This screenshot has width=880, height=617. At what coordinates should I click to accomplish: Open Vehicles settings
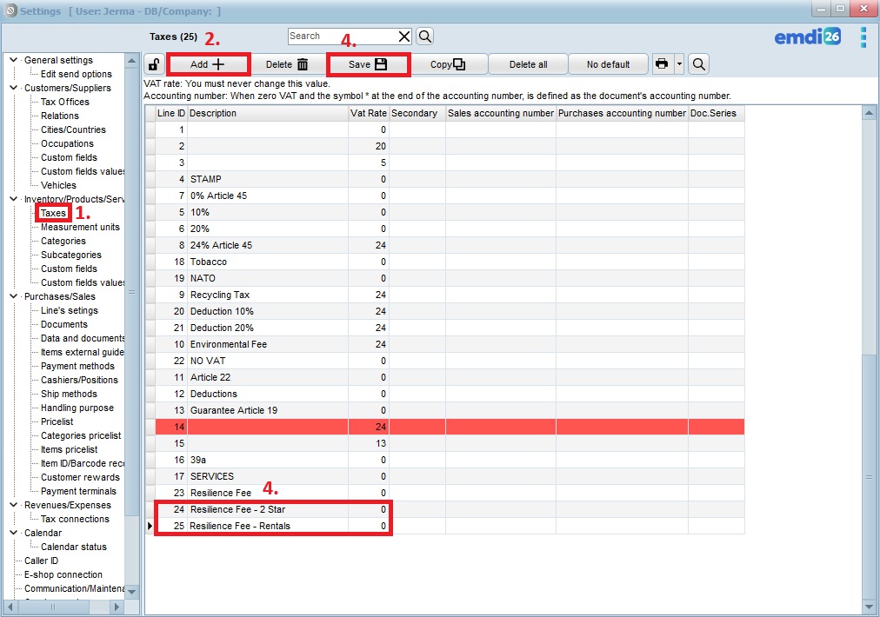point(58,185)
